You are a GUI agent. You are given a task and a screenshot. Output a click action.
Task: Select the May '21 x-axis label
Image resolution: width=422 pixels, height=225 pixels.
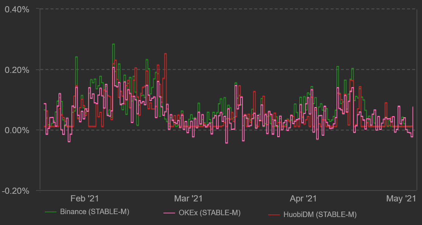tap(401, 199)
